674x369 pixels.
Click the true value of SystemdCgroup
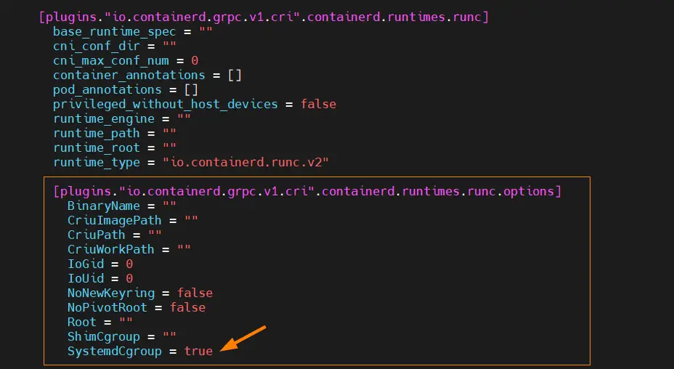[x=198, y=352]
